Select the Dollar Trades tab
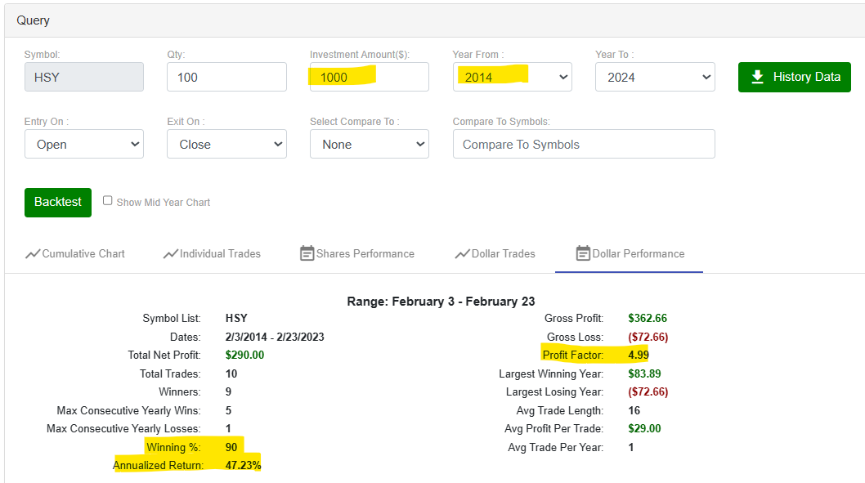 495,253
